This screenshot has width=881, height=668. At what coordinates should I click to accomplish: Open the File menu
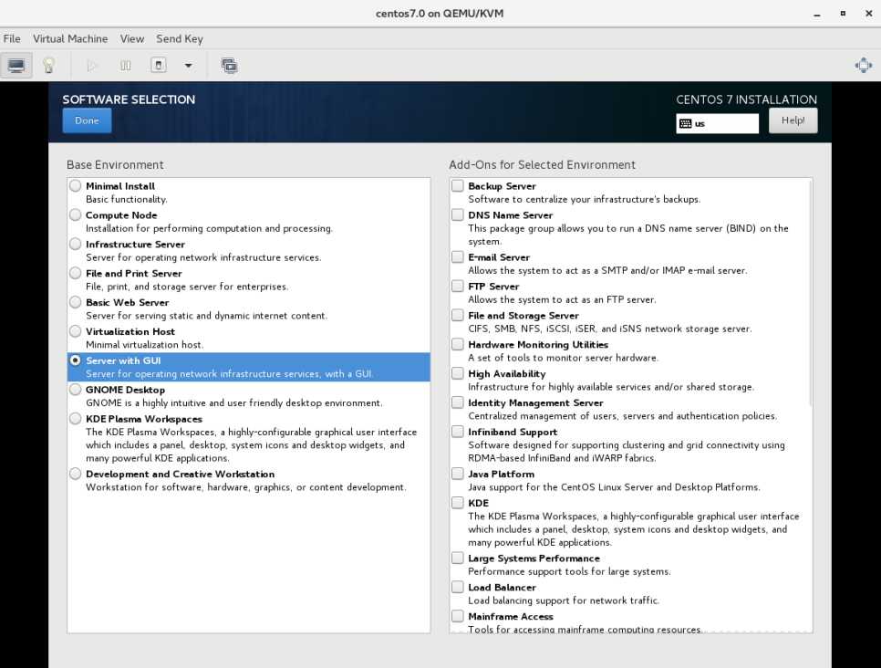[x=12, y=39]
